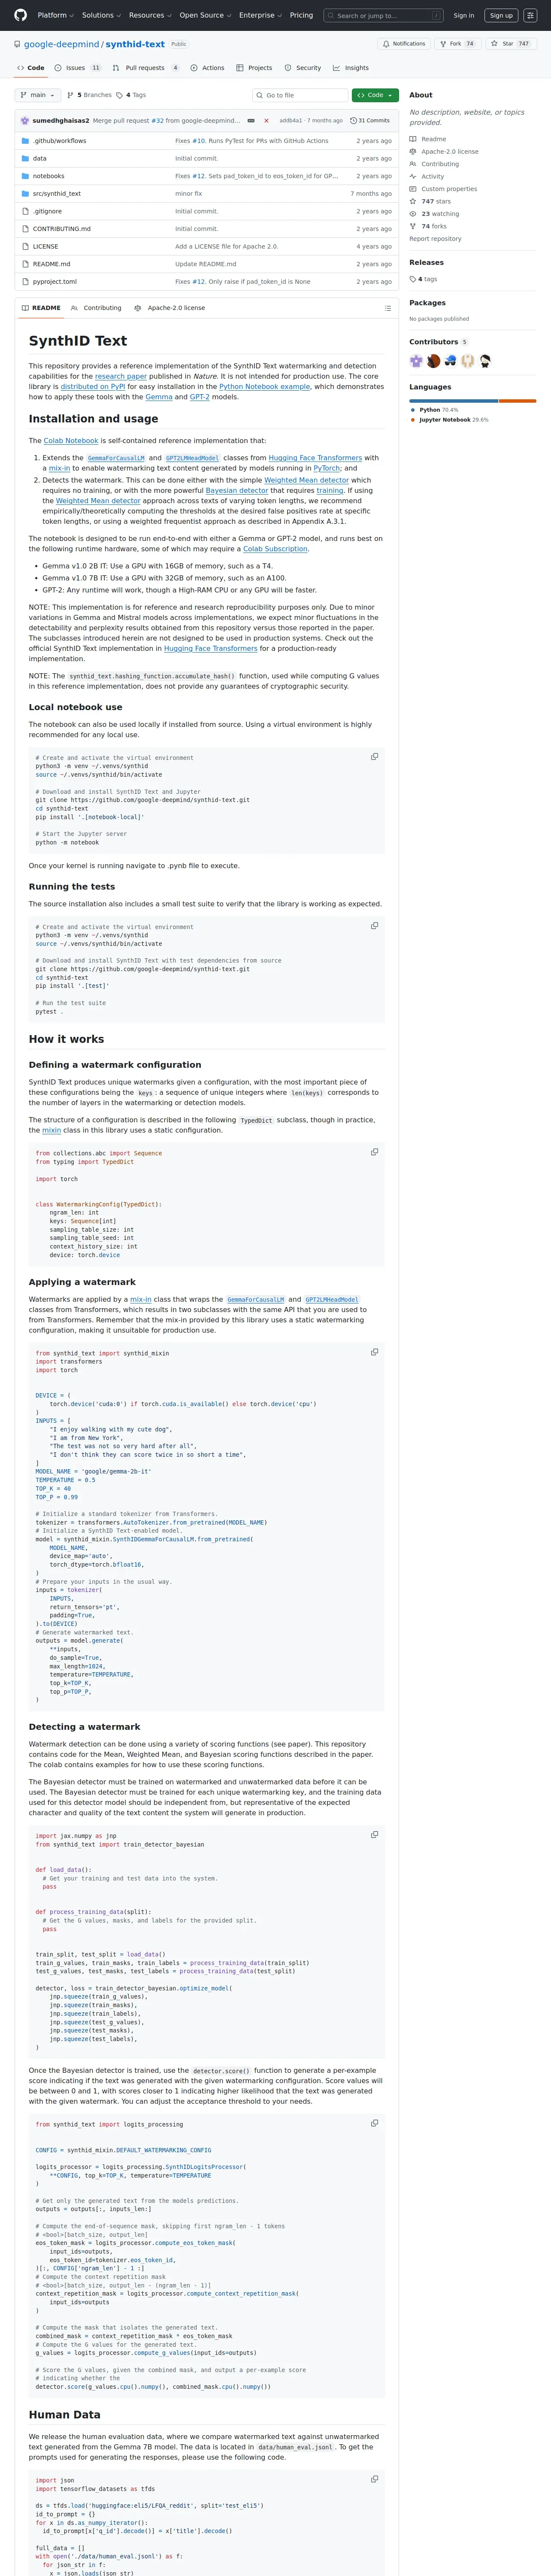Copy the train_detector_bayesian code block
The height and width of the screenshot is (2576, 551).
tap(375, 1835)
